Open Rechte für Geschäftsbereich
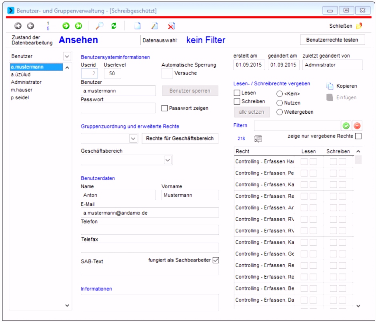The width and height of the screenshot is (376, 322). [180, 139]
